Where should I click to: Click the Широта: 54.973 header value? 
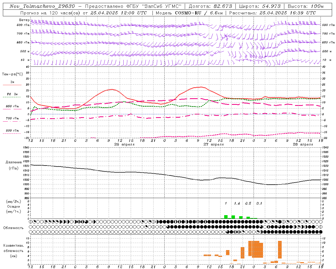click(260, 6)
